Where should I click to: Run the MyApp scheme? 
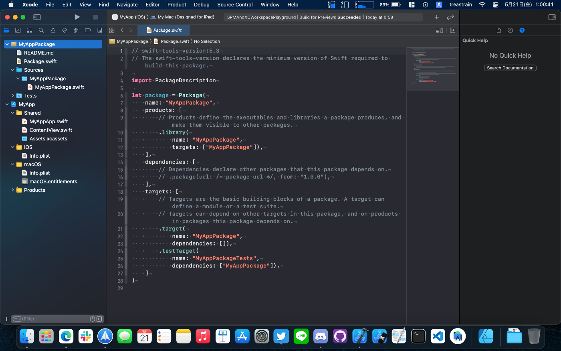(x=77, y=17)
